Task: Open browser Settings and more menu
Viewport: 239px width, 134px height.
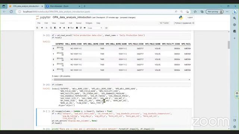Action: click(x=227, y=12)
